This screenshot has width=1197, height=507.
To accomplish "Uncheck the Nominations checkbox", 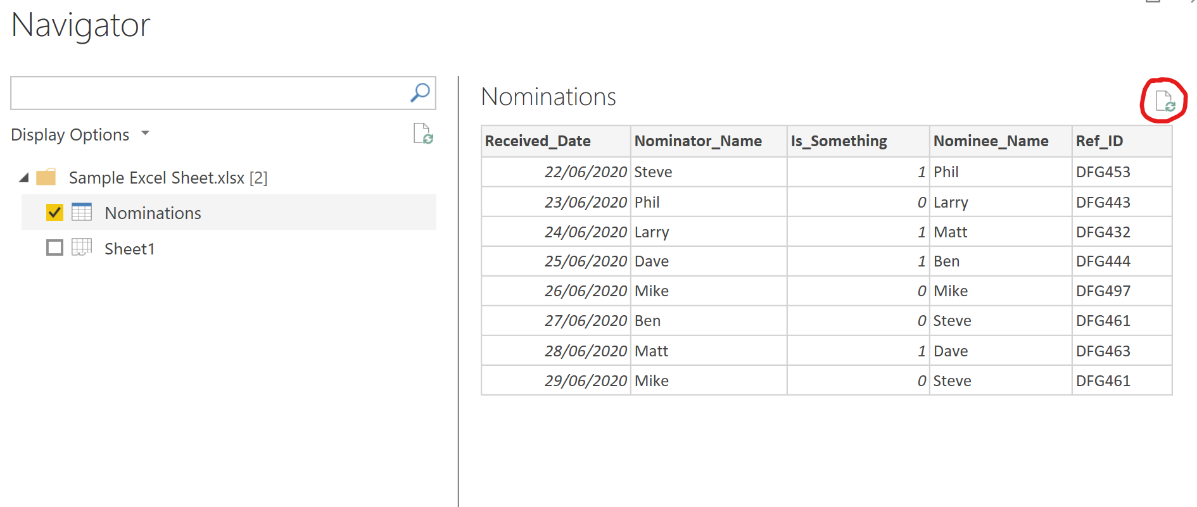I will pyautogui.click(x=55, y=212).
